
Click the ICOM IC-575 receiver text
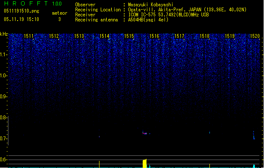168,15
